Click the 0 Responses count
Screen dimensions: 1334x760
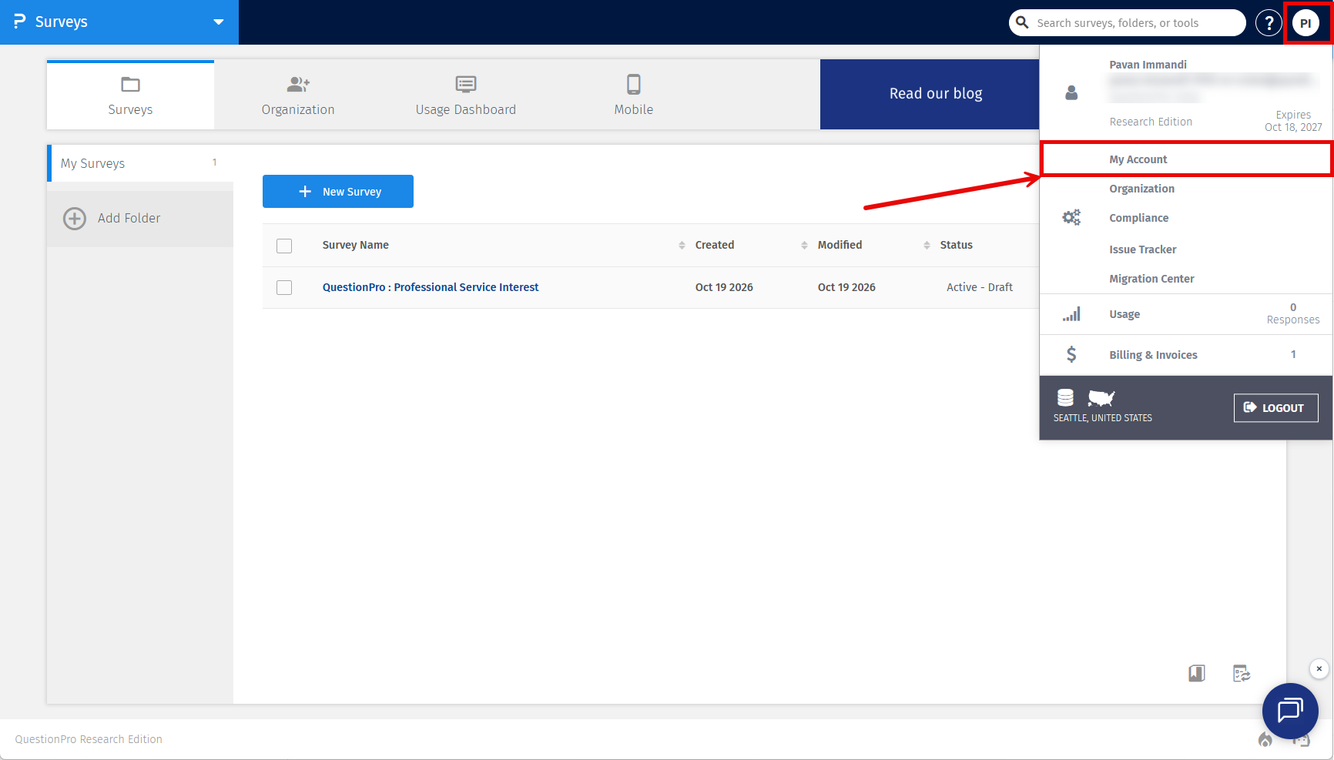click(1293, 313)
